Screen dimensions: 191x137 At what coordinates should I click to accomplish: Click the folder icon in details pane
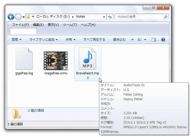point(17,114)
